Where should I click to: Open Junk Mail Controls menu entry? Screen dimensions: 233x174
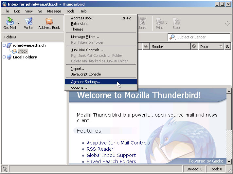point(101,50)
